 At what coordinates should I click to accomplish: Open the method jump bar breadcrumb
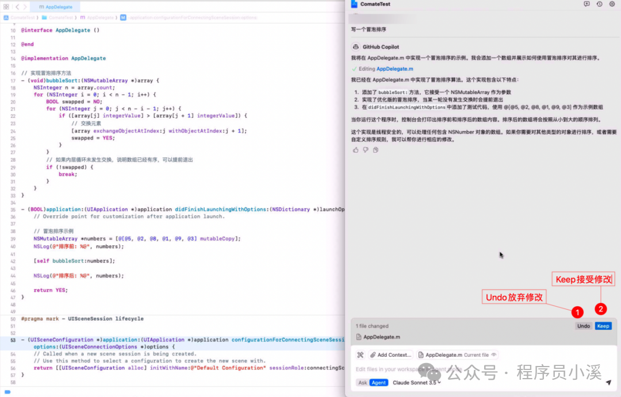pos(189,17)
